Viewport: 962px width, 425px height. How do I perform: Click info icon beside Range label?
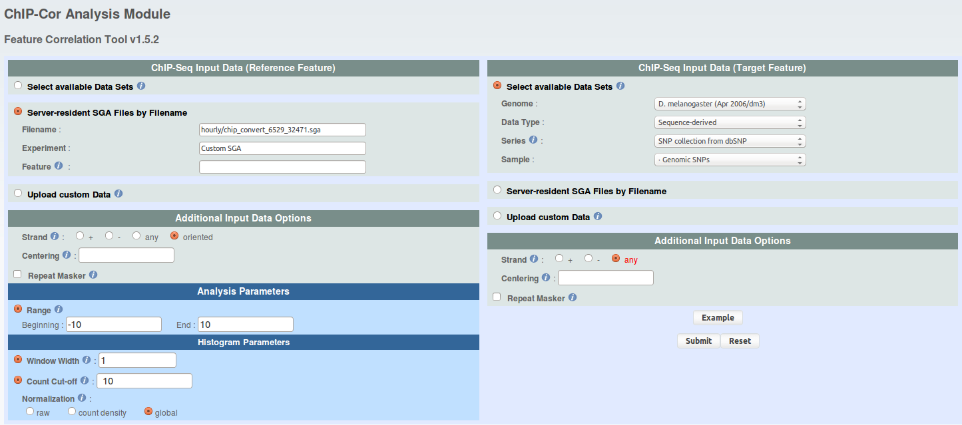pyautogui.click(x=59, y=309)
